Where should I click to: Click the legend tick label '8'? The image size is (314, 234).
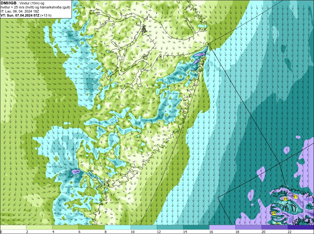pyautogui.click(x=106, y=232)
